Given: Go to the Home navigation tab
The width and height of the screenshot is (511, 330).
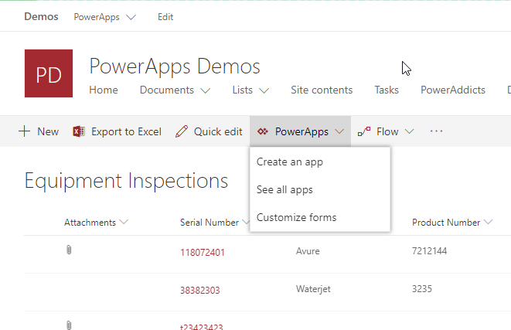Looking at the screenshot, I should point(104,90).
